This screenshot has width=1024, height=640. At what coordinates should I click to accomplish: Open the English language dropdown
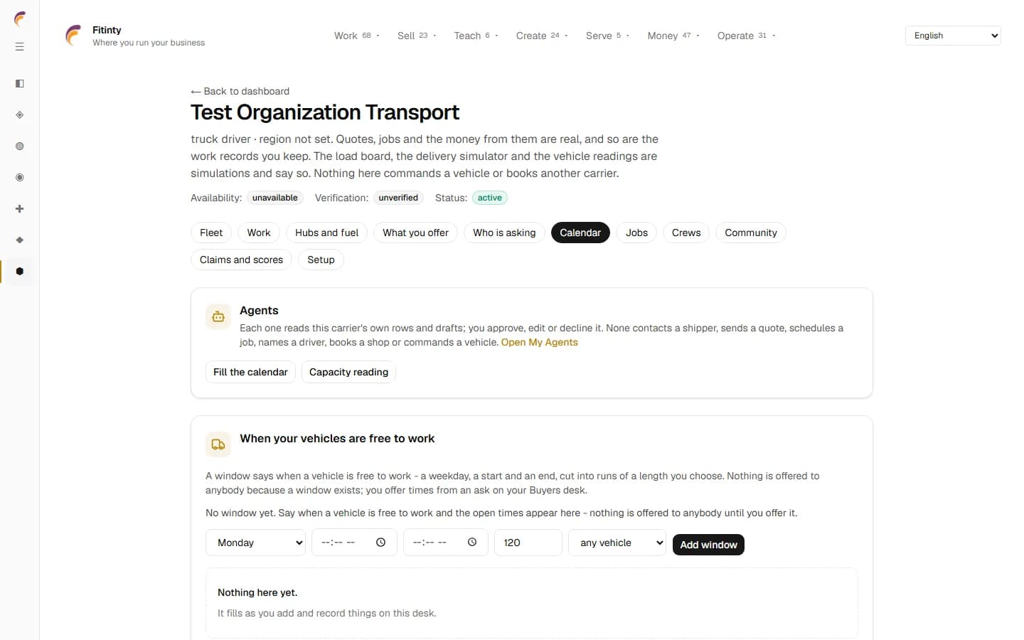(953, 36)
